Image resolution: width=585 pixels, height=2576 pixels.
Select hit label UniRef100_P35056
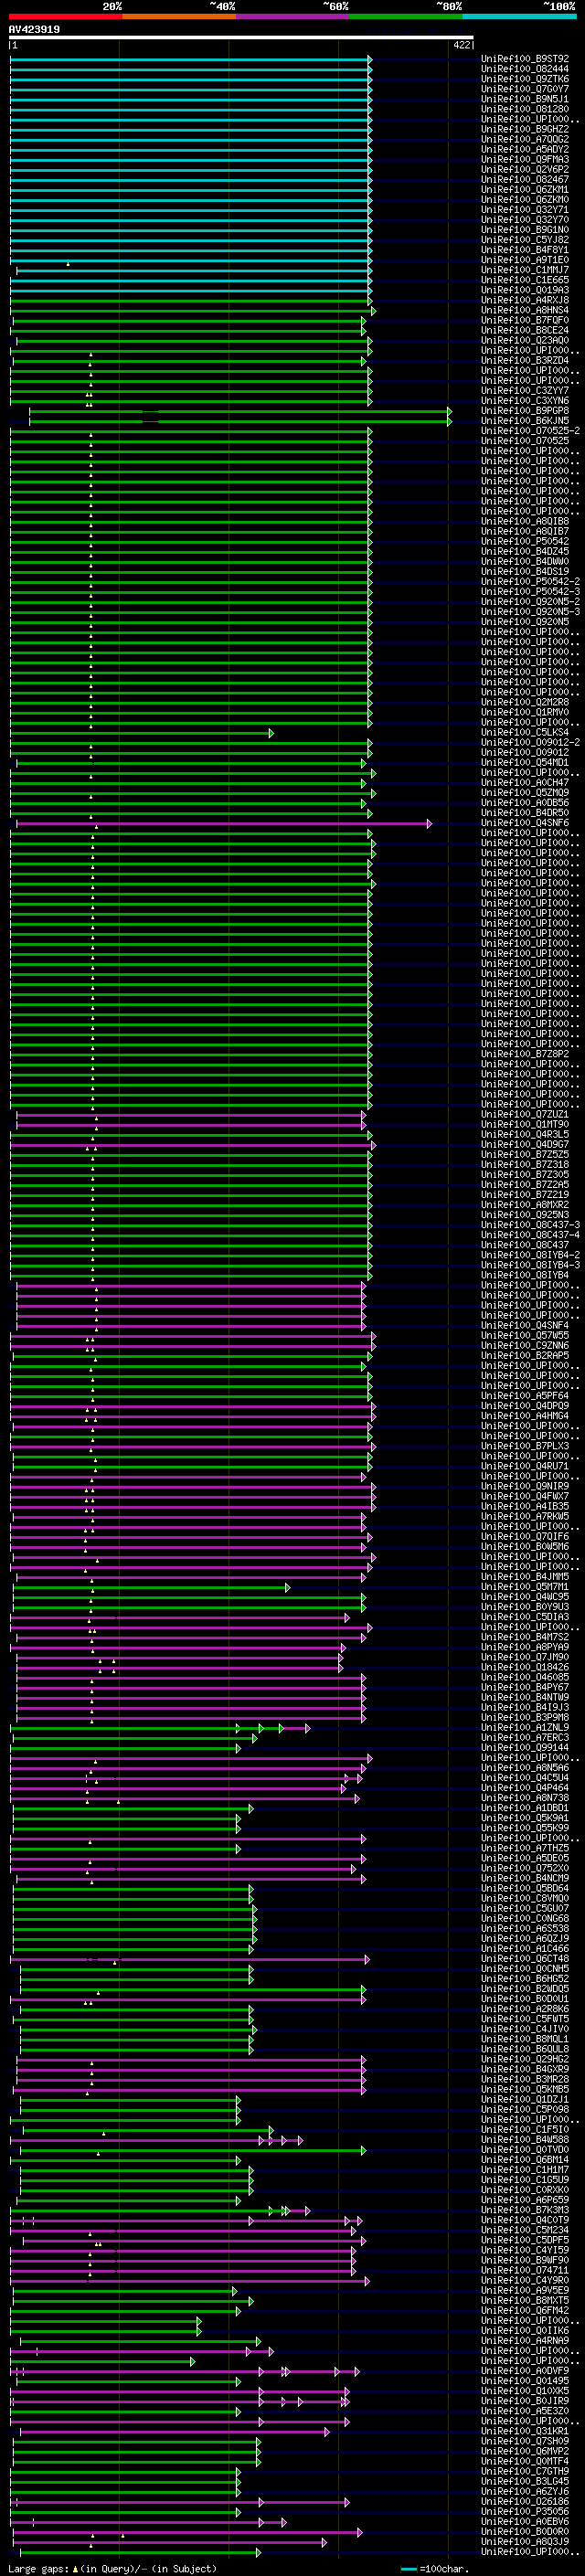coord(525,2511)
